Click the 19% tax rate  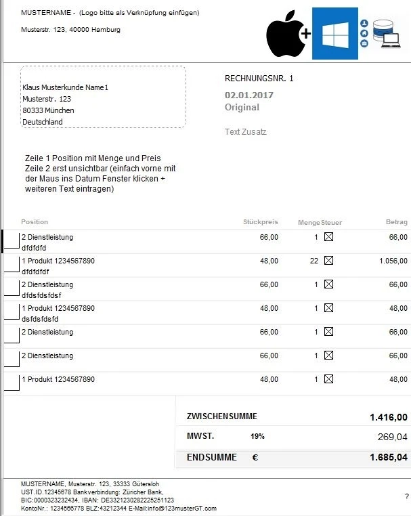[x=257, y=436]
